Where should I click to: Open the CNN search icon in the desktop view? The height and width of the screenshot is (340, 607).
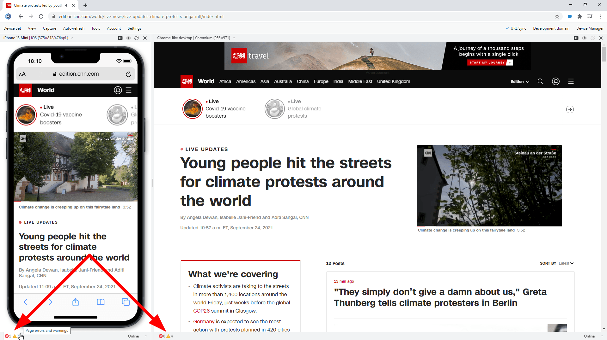pos(541,82)
